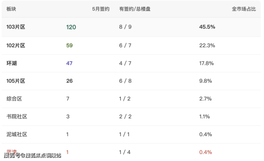Click the 书院社区 row label
Screen dimensions: 264x161
coord(17,116)
